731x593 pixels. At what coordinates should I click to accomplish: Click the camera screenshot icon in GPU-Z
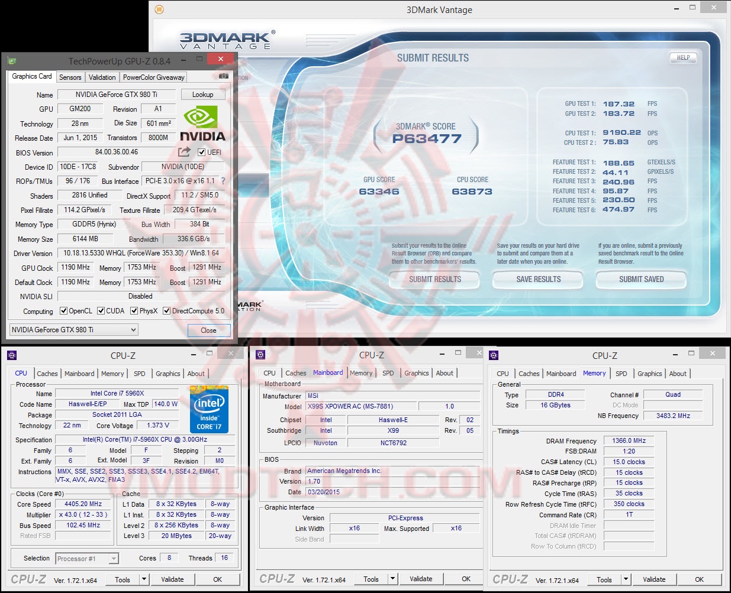[x=224, y=77]
